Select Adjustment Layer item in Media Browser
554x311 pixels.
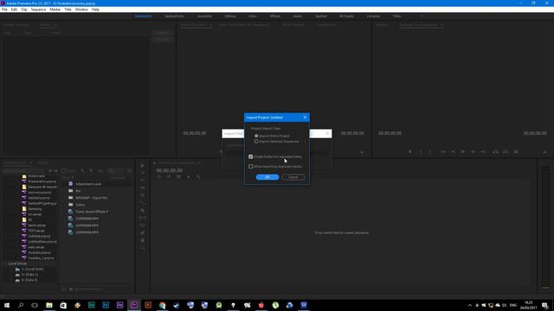click(88, 184)
